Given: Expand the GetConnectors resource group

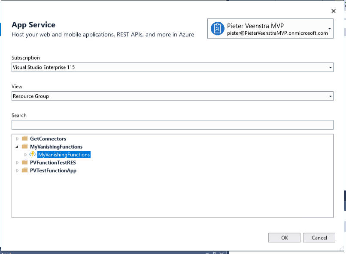Looking at the screenshot, I should tap(17, 139).
